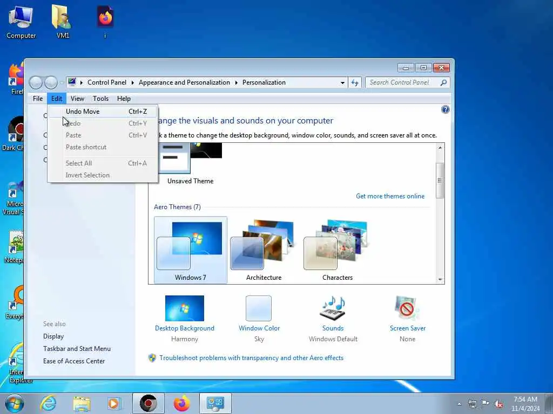
Task: Click the Show desktop button
Action: (x=549, y=403)
